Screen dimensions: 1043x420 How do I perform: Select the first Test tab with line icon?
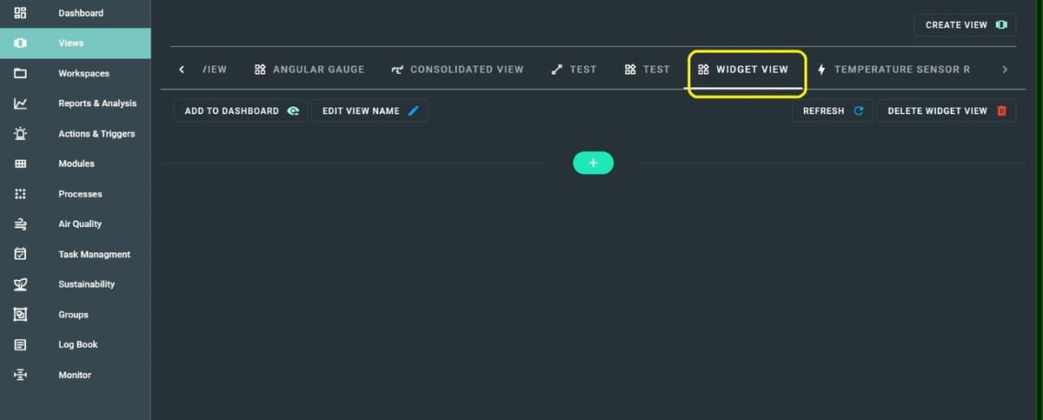575,70
